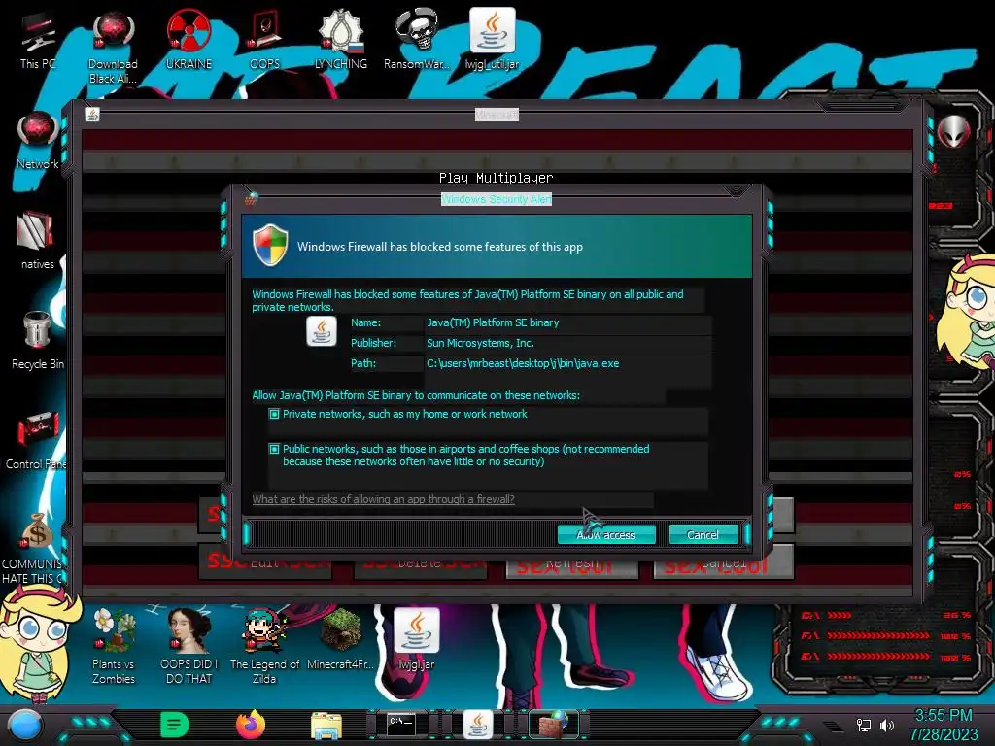Viewport: 995px width, 746px height.
Task: Select the OOPS desktop icon
Action: click(264, 39)
